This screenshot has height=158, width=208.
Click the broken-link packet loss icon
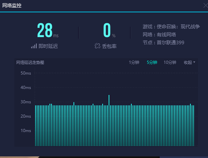pos(97,46)
